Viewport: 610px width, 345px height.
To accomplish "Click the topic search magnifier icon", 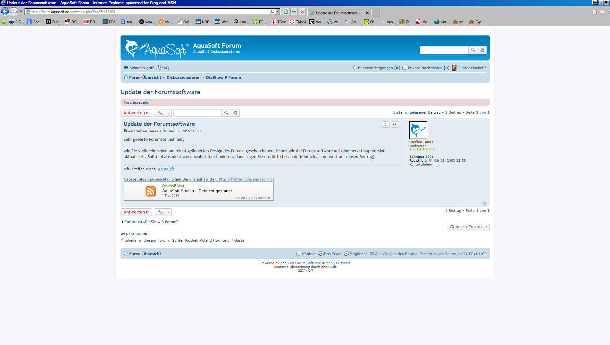I will point(226,113).
